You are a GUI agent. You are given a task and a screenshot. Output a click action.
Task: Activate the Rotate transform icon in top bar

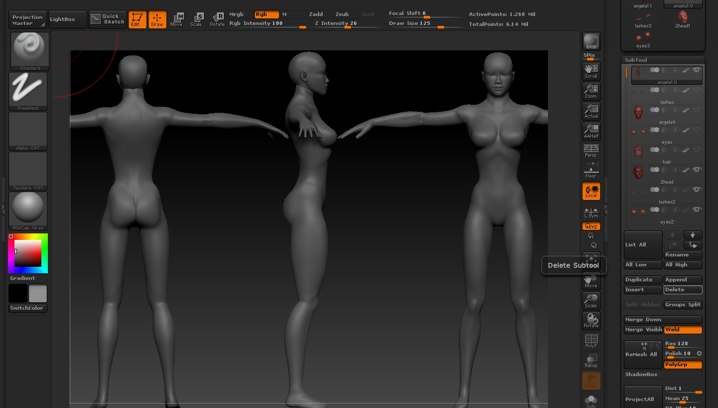[x=217, y=19]
